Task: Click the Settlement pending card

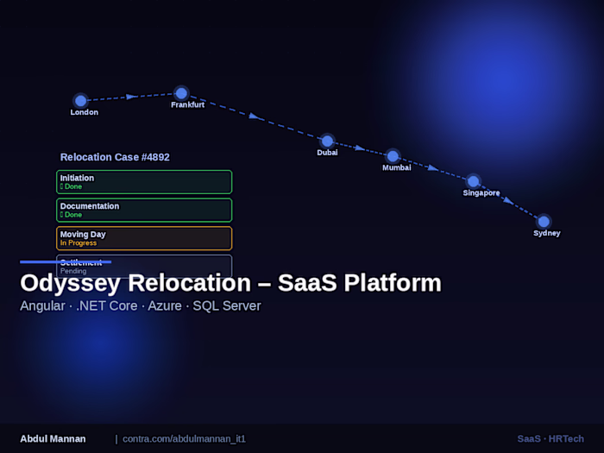Action: point(144,266)
